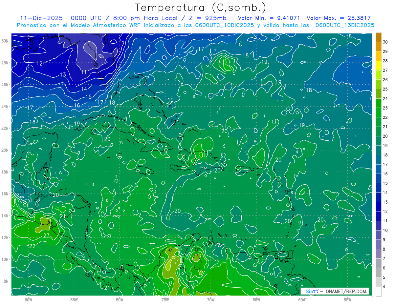The image size is (394, 304).
Task: Click the white swatch below 4 on color scale
Action: [379, 291]
